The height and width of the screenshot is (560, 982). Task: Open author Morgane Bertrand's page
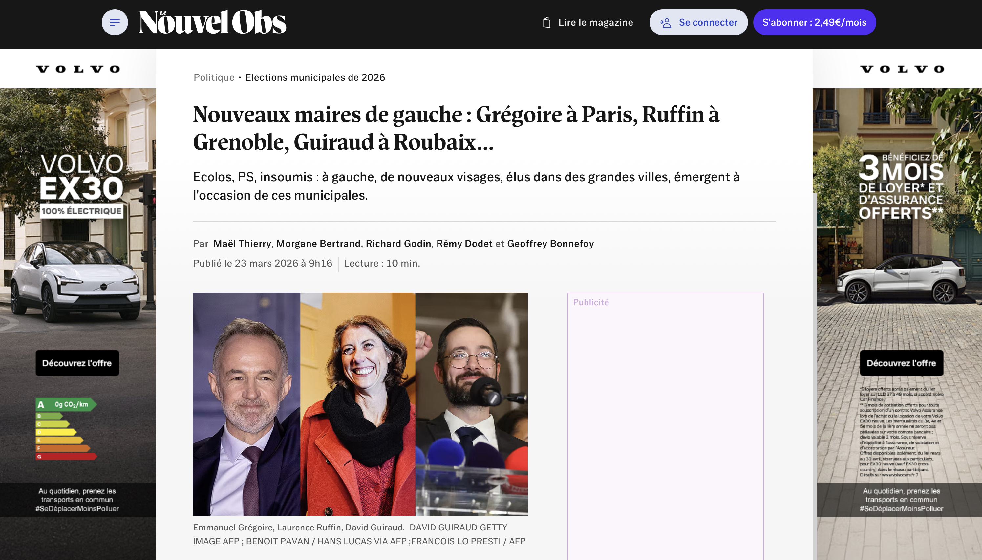(318, 244)
